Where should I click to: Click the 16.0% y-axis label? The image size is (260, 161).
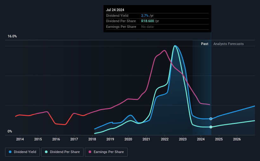[x=12, y=36]
